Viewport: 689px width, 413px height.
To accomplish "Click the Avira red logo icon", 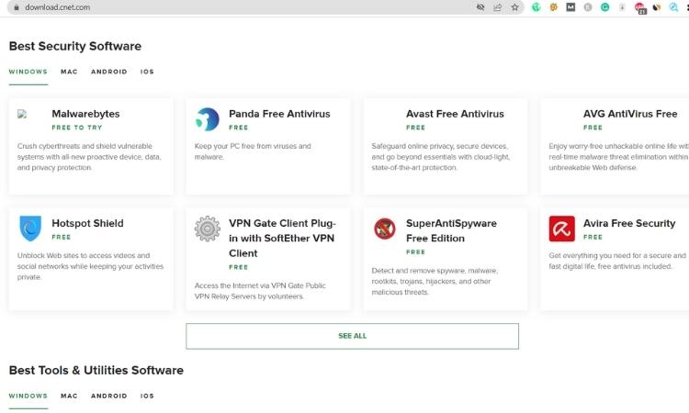I will (561, 229).
